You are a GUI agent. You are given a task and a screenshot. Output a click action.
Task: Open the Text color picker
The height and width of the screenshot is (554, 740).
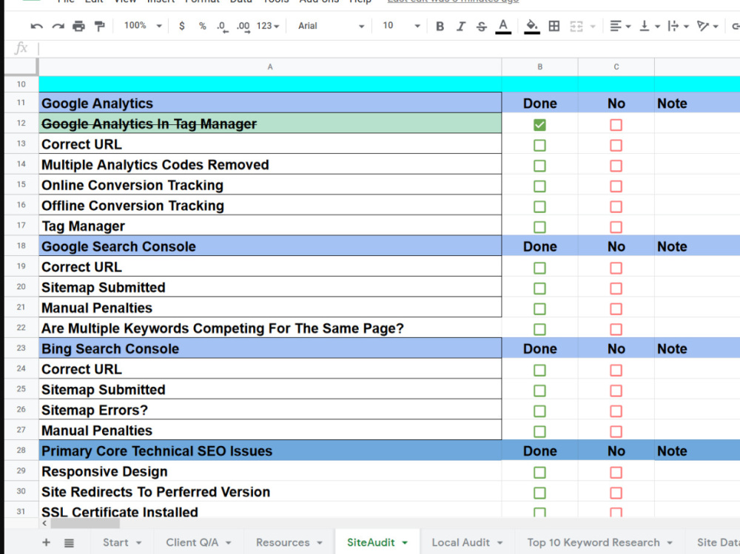pos(503,26)
